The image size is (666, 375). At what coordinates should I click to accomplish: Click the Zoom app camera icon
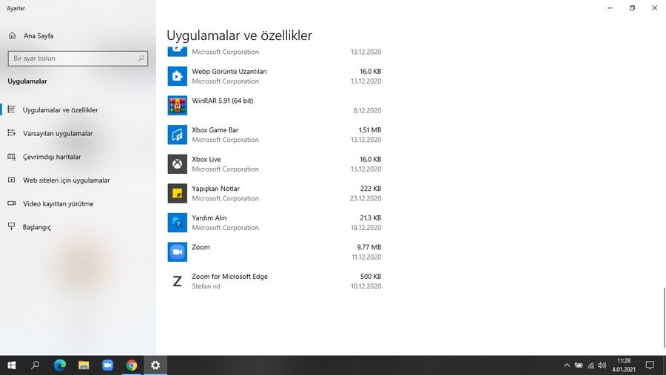pos(177,251)
